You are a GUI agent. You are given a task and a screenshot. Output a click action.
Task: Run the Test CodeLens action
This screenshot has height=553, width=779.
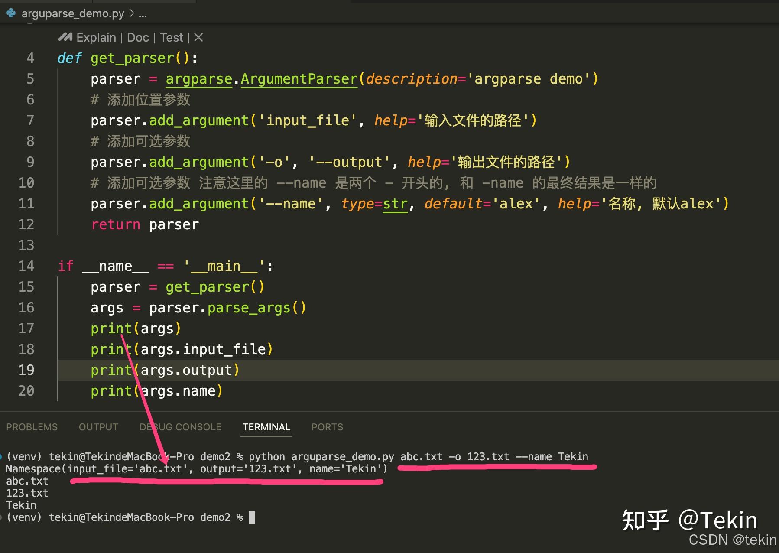172,37
